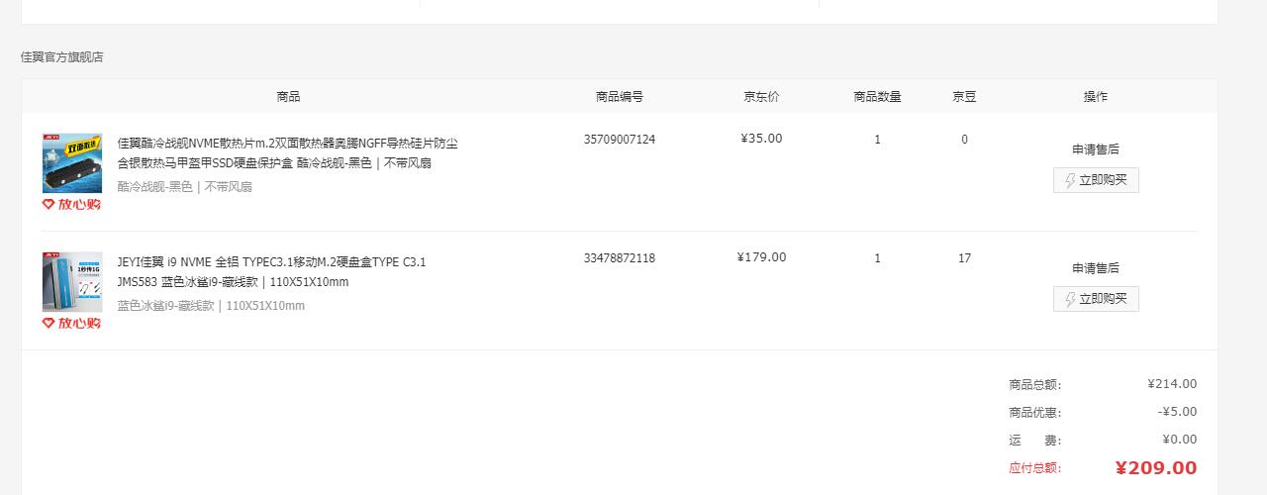Click the 应付总额 ¥209.00 amount
This screenshot has height=495, width=1267.
pos(1156,468)
